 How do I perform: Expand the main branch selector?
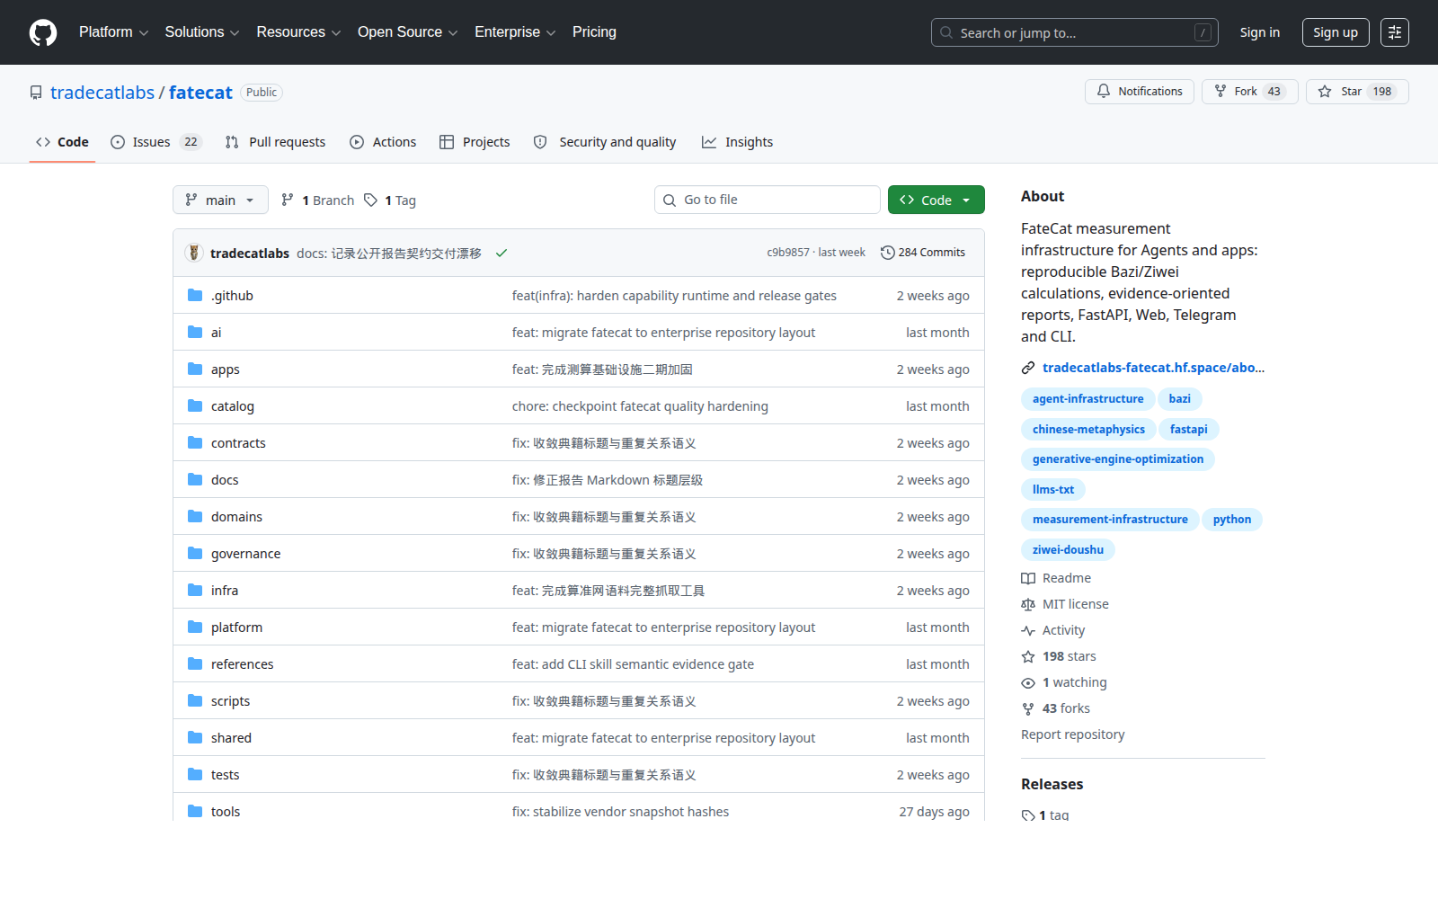pyautogui.click(x=220, y=200)
